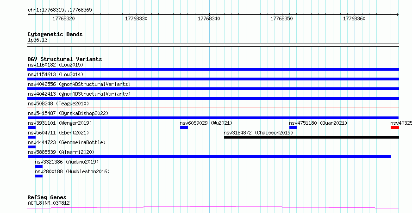Open the nsv4444723 (GenomeinaBottle) variant label

pyautogui.click(x=67, y=142)
